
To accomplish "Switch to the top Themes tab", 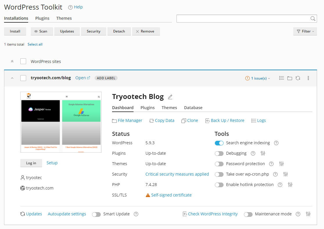I will pyautogui.click(x=64, y=18).
